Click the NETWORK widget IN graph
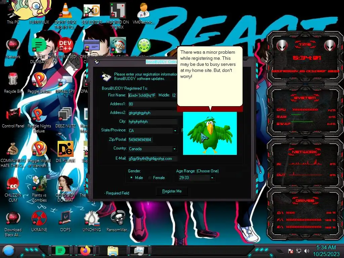 coord(305,162)
